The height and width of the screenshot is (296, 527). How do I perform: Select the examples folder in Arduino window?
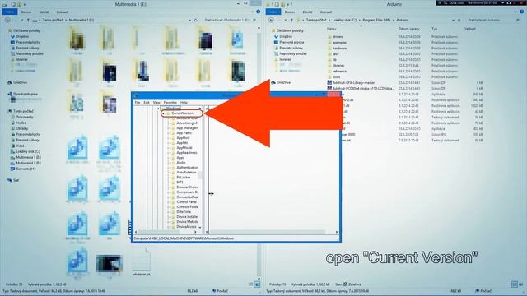pyautogui.click(x=339, y=43)
